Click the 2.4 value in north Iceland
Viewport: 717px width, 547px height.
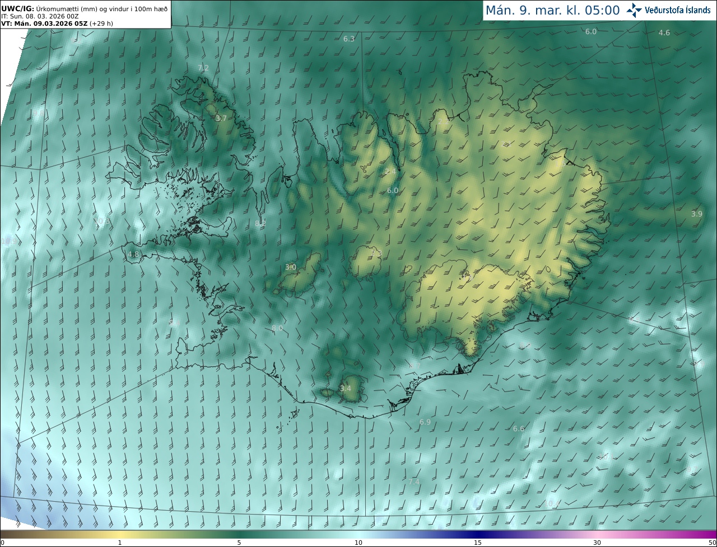point(390,171)
